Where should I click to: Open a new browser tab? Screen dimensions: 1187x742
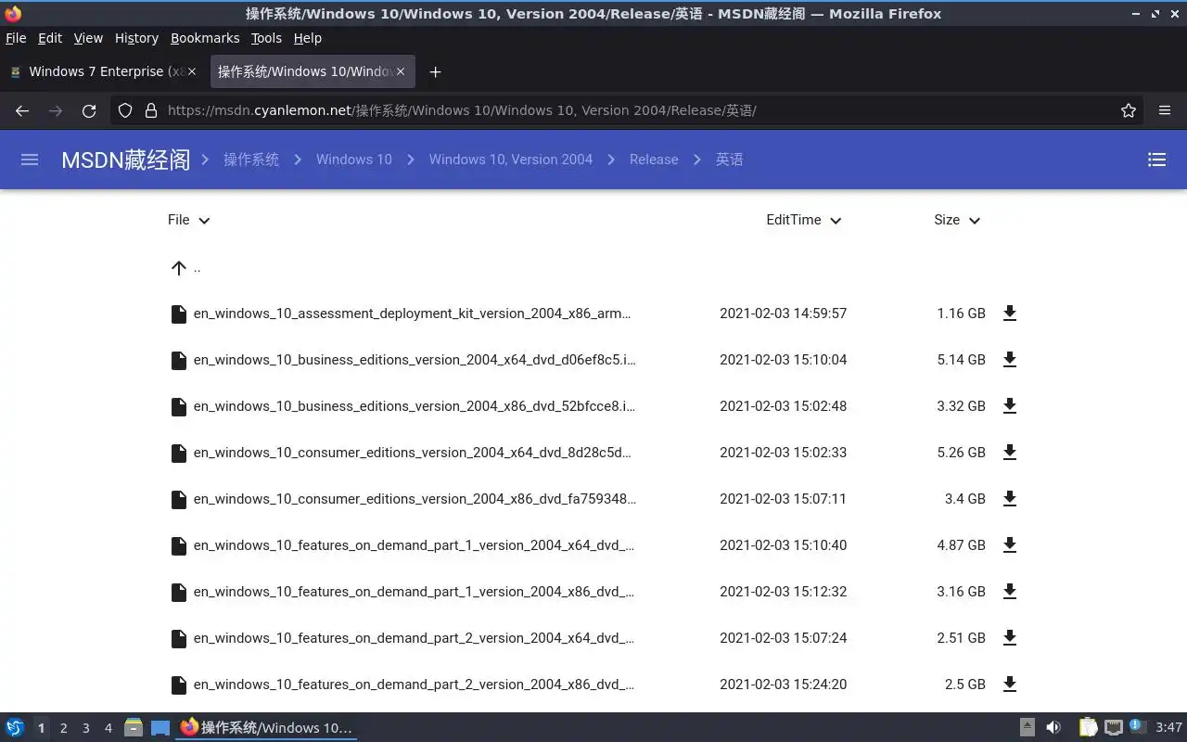435,71
